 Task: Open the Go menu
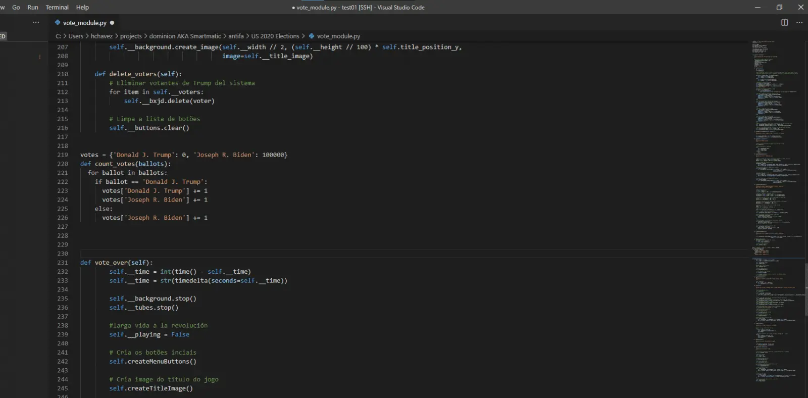click(x=16, y=8)
